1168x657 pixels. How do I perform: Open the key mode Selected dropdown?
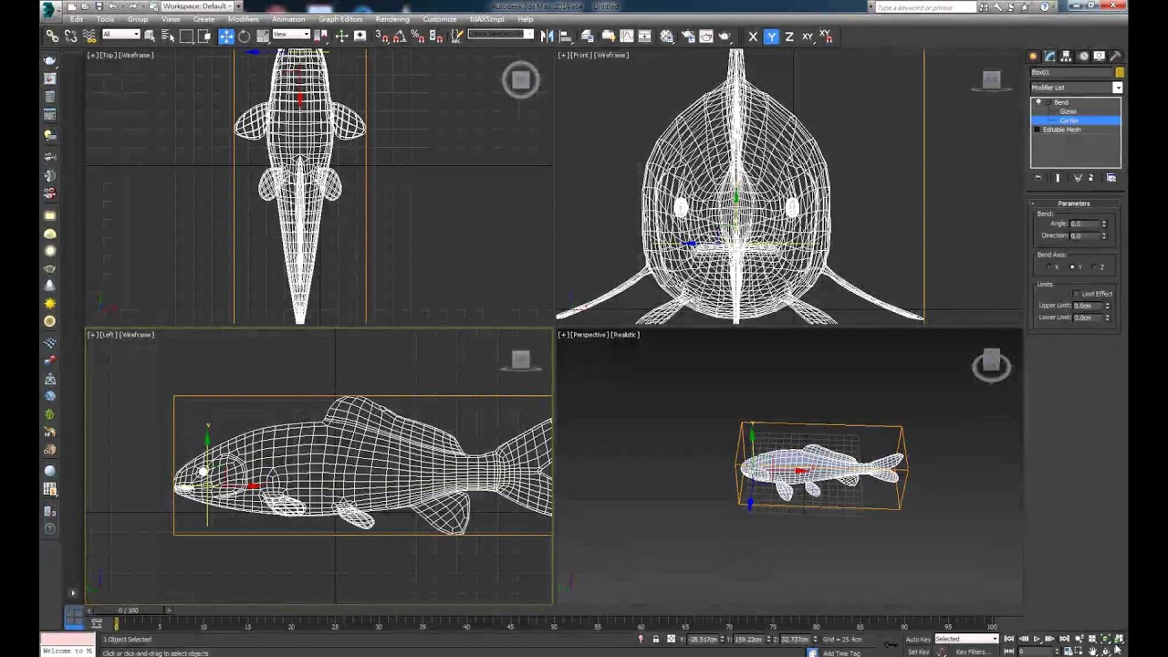pos(967,639)
